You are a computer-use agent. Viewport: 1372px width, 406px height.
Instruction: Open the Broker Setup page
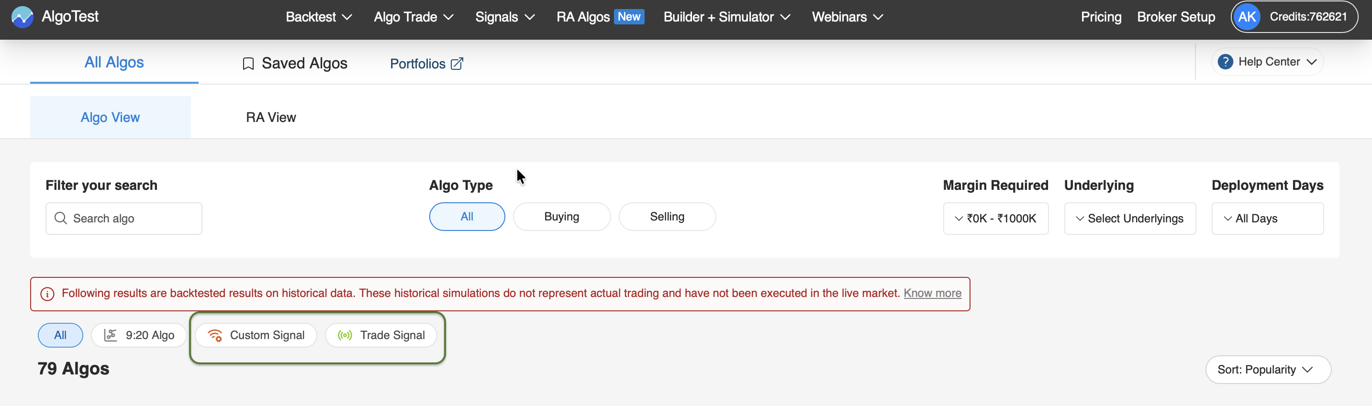pyautogui.click(x=1176, y=17)
